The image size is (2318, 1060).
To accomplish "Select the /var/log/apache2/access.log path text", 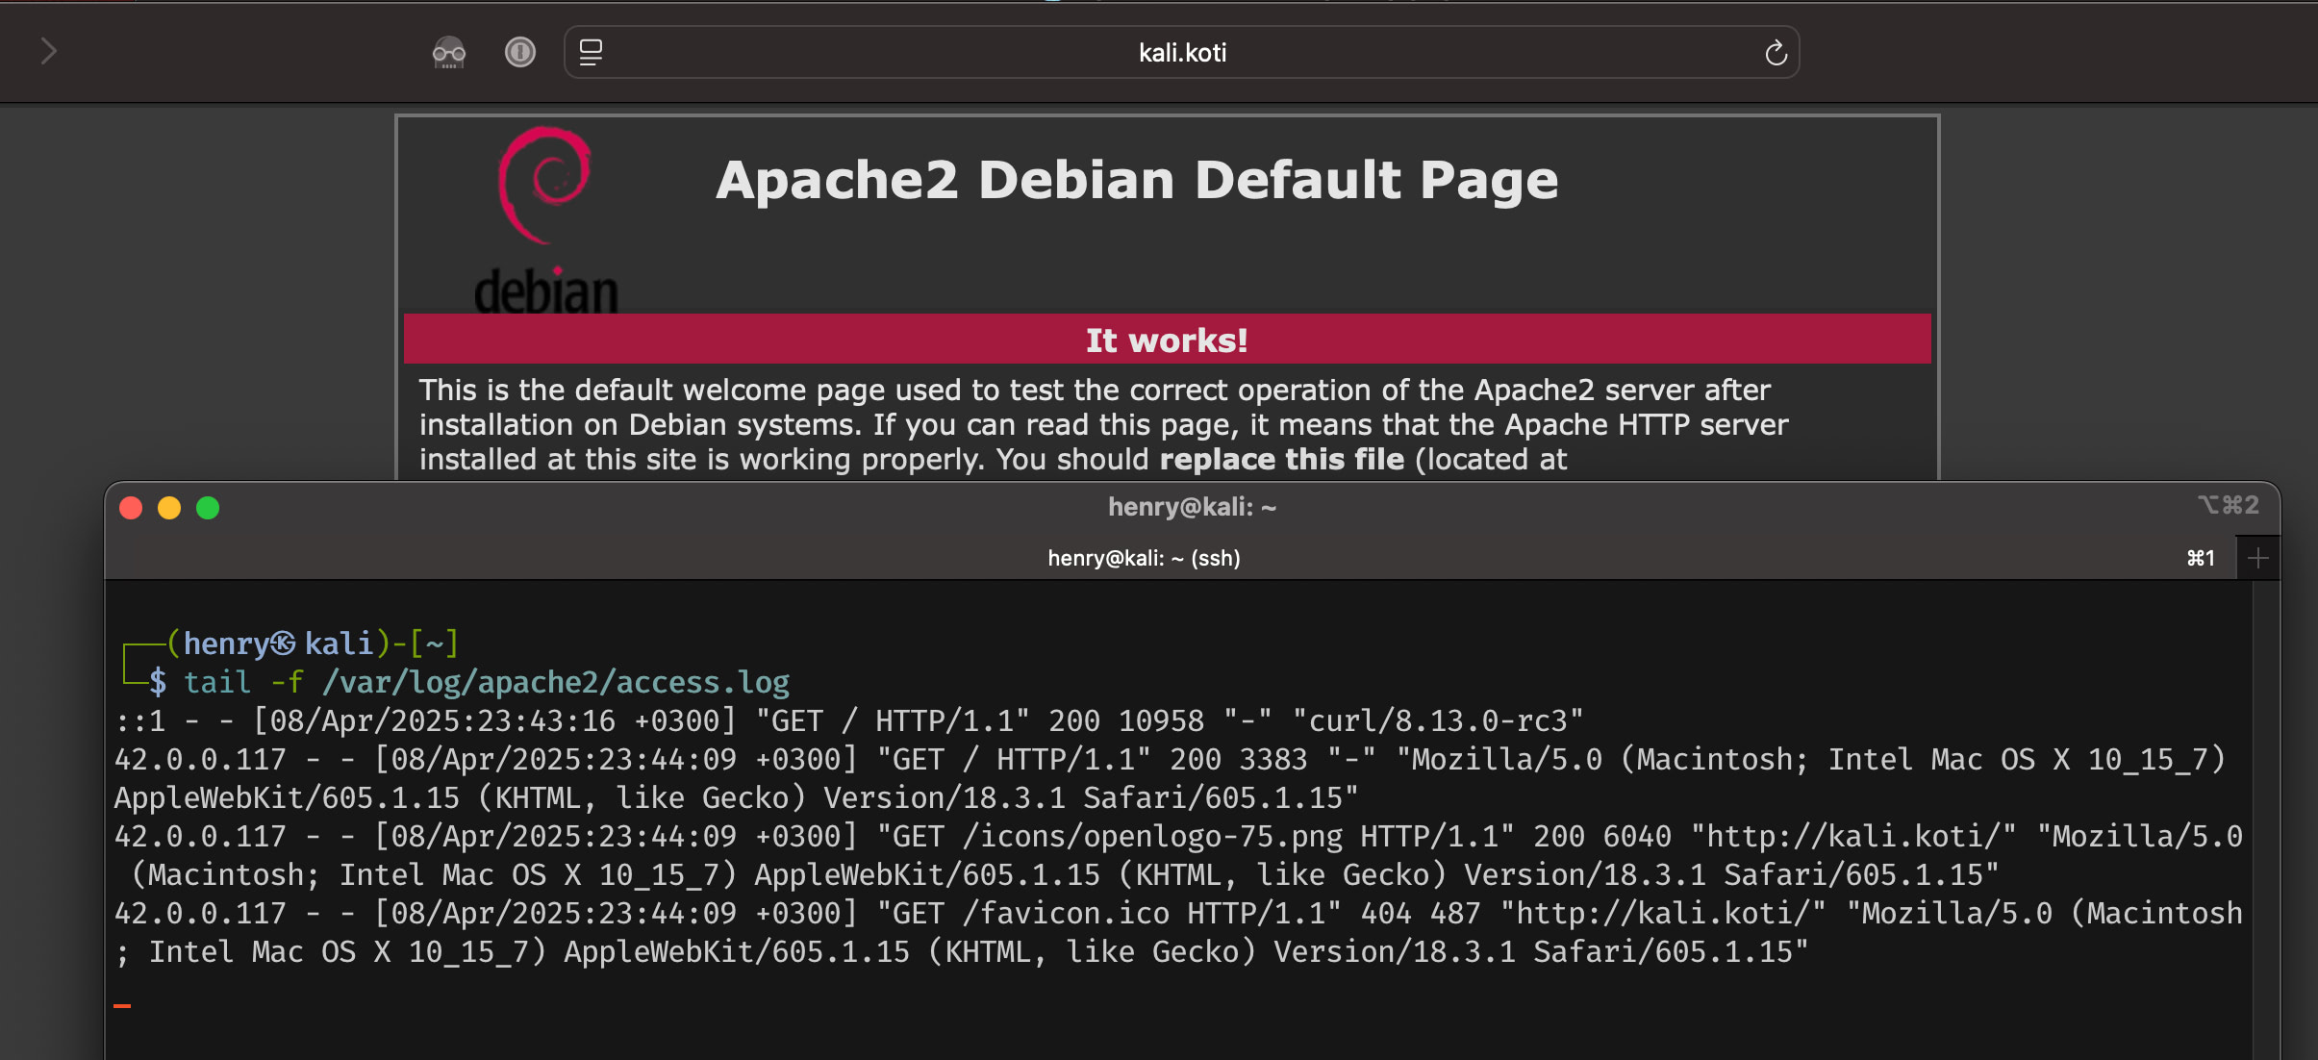I will [x=556, y=681].
